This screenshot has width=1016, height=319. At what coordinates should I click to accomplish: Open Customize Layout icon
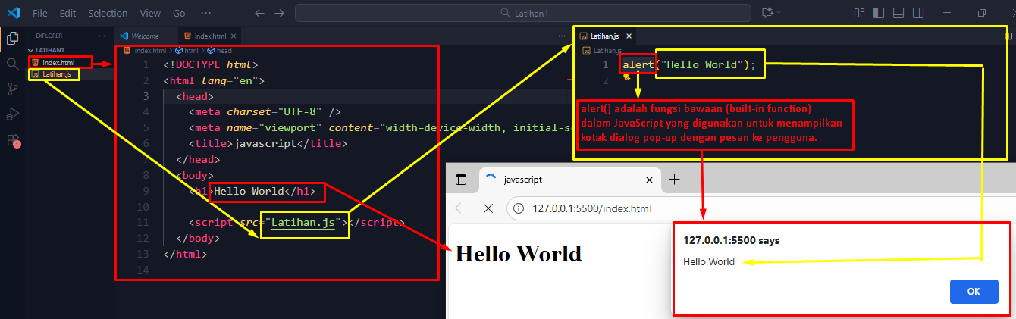click(859, 13)
